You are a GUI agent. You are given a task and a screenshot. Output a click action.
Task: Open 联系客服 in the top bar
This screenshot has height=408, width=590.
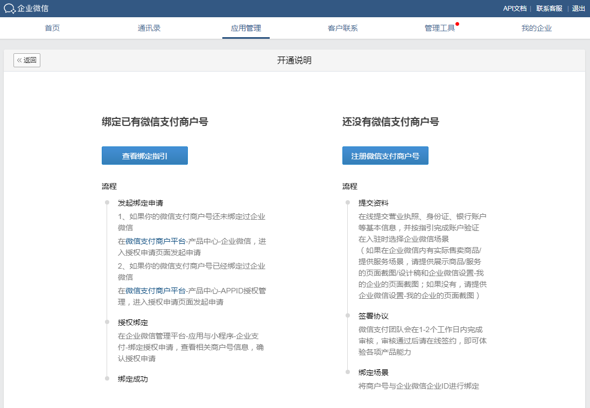tap(549, 8)
